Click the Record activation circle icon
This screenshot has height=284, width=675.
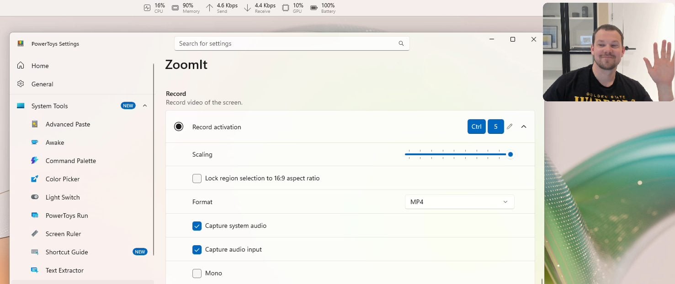click(179, 126)
